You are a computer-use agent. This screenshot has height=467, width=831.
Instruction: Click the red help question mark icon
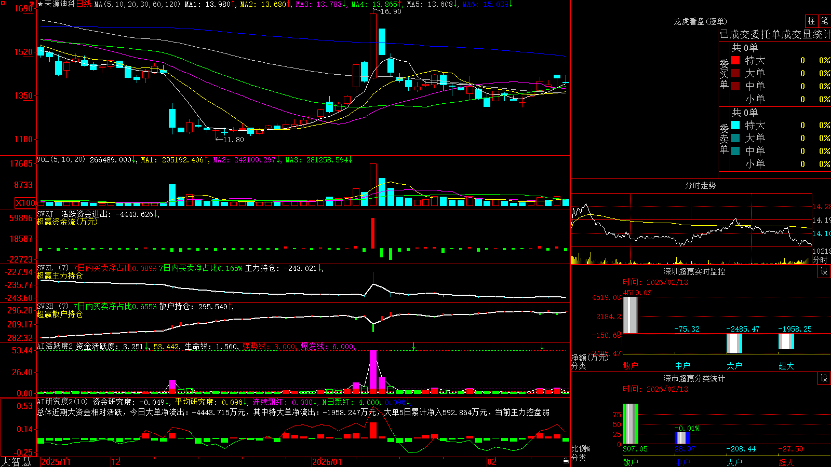click(33, 4)
